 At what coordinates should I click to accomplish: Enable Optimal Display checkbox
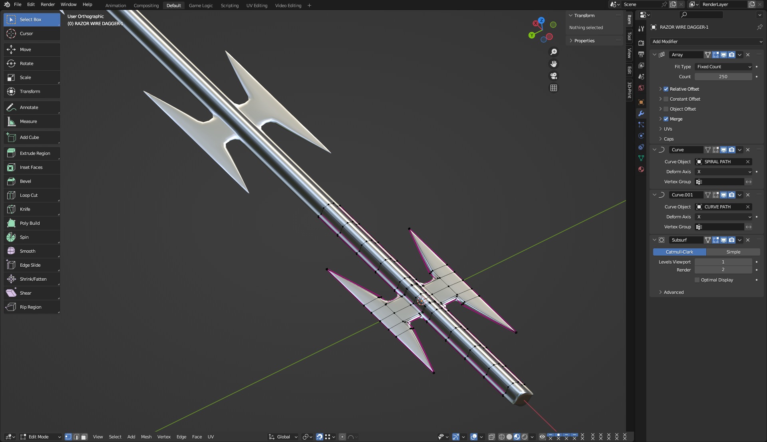pyautogui.click(x=697, y=280)
